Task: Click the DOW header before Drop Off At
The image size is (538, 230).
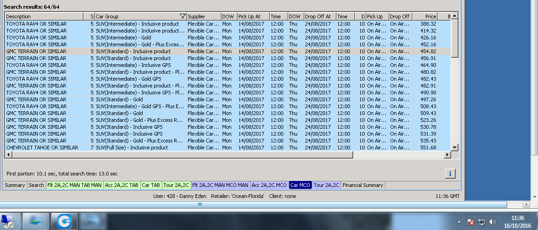Action: click(x=296, y=16)
